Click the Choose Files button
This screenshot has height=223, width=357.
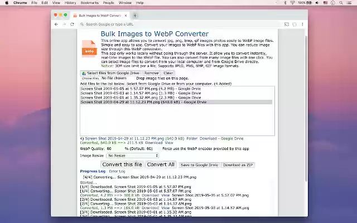click(x=90, y=78)
